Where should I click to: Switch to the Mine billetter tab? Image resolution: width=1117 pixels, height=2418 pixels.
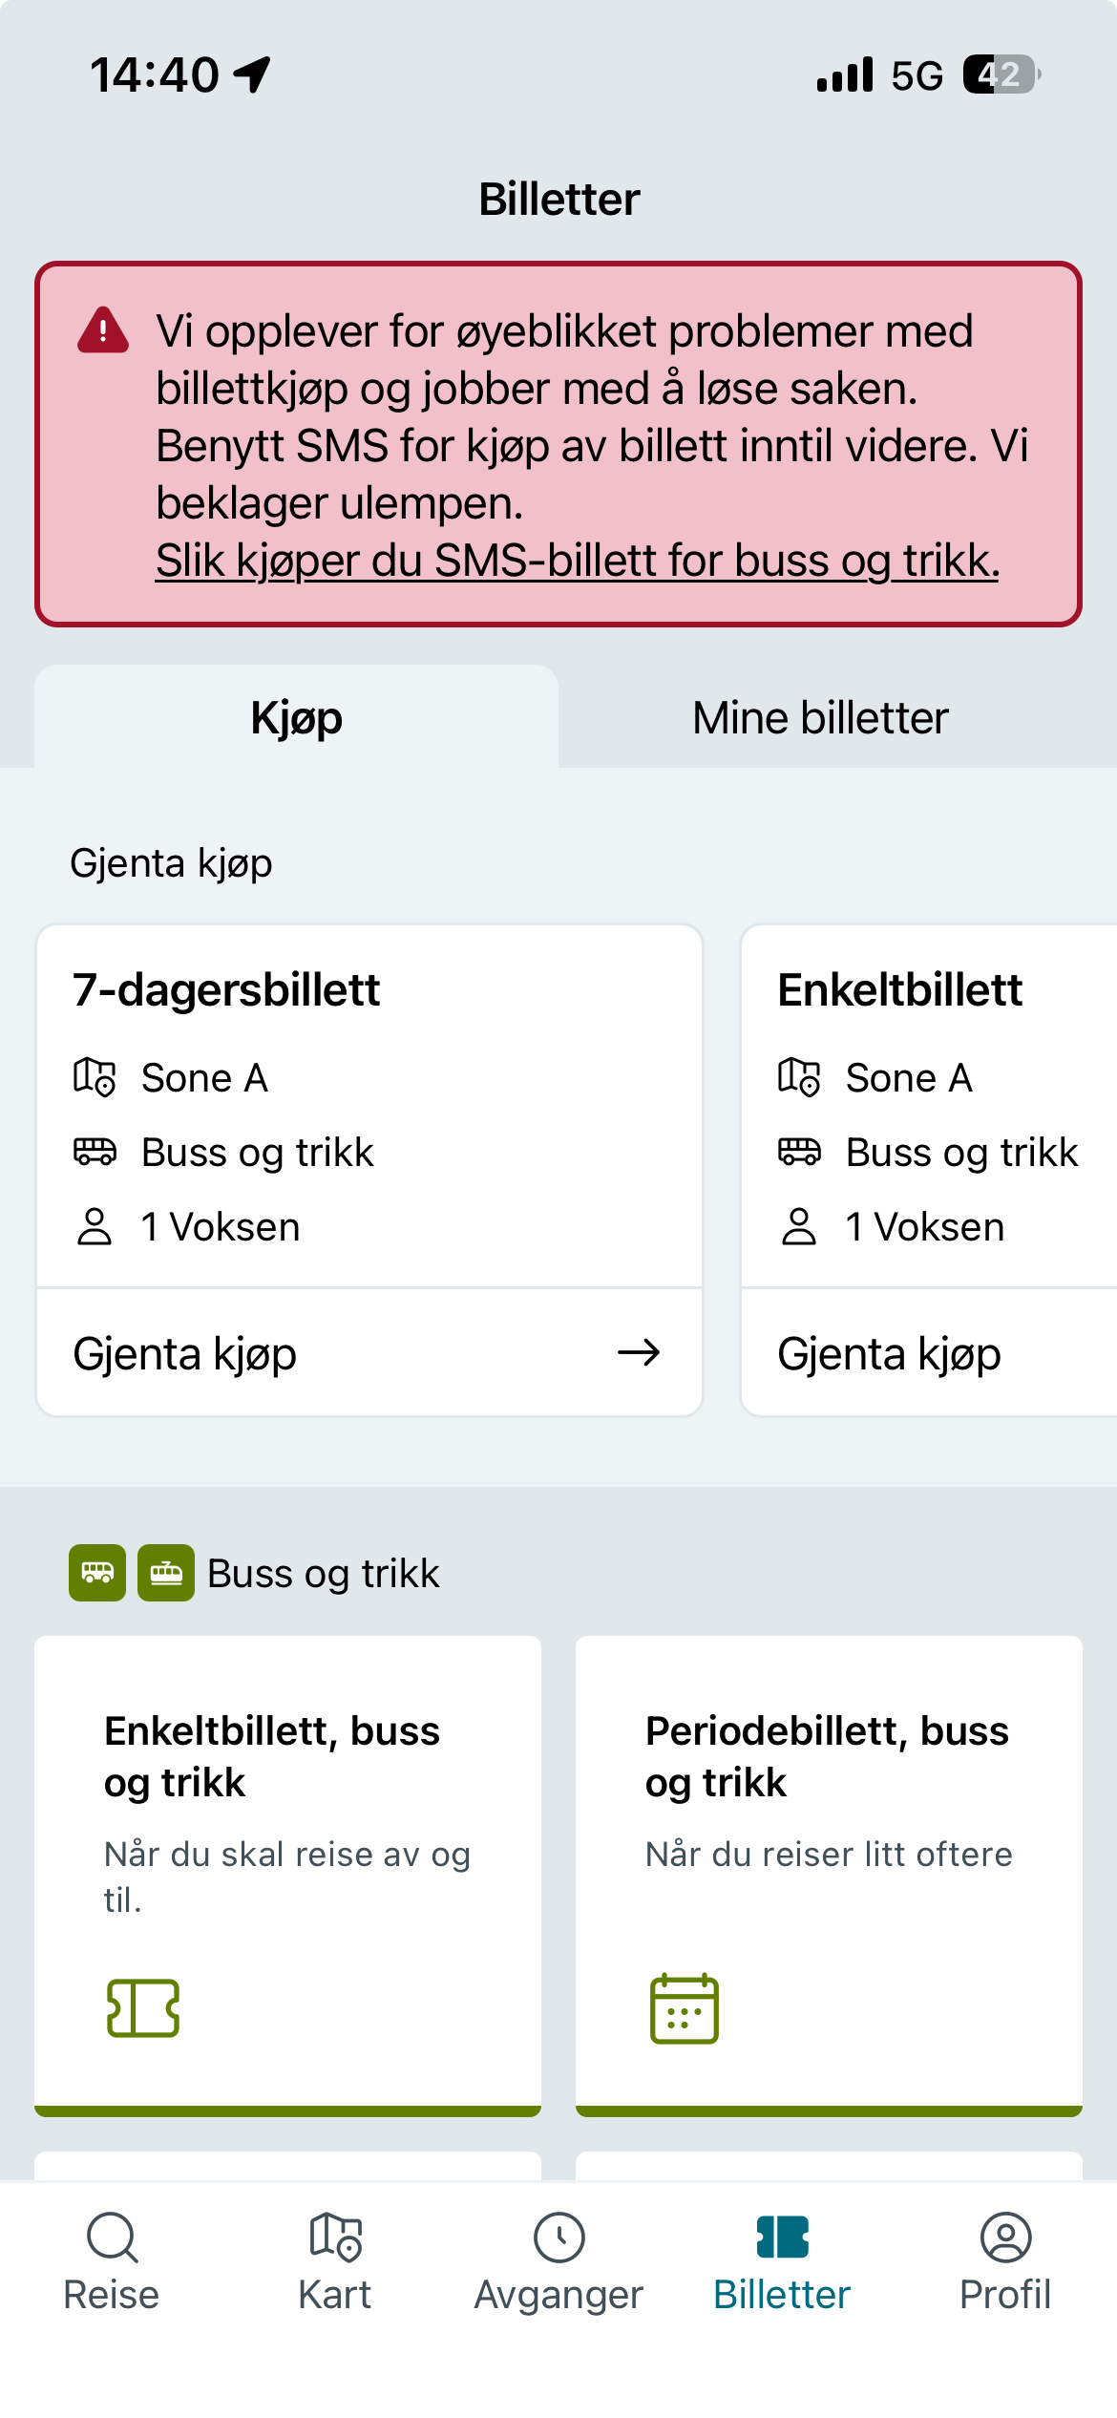(x=820, y=718)
